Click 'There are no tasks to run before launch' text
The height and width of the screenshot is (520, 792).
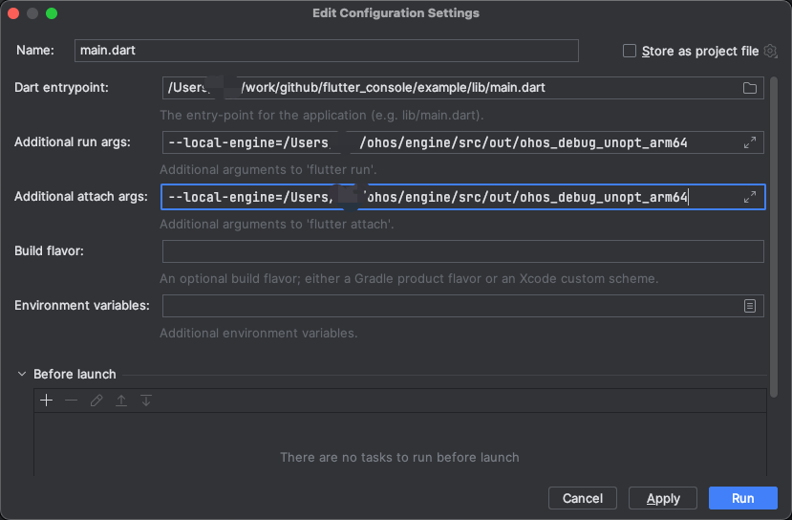[x=399, y=457]
